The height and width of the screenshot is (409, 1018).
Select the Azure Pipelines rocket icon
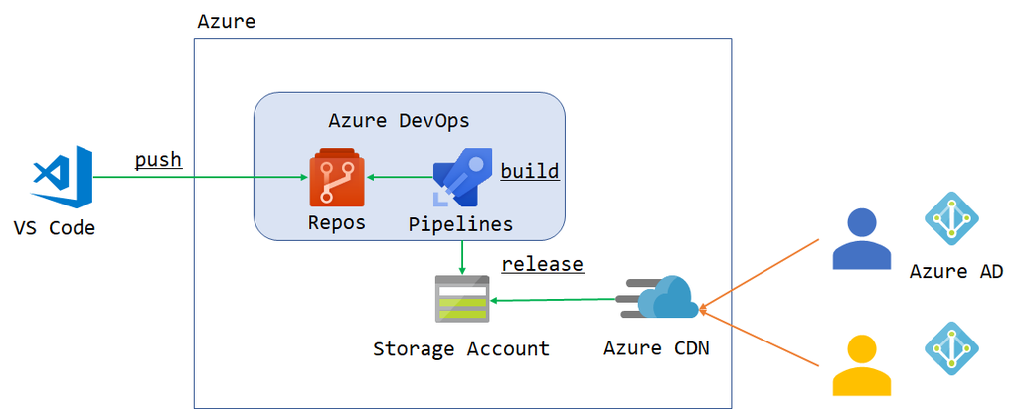tap(464, 177)
